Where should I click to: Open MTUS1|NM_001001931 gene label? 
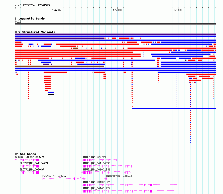tap(97, 169)
